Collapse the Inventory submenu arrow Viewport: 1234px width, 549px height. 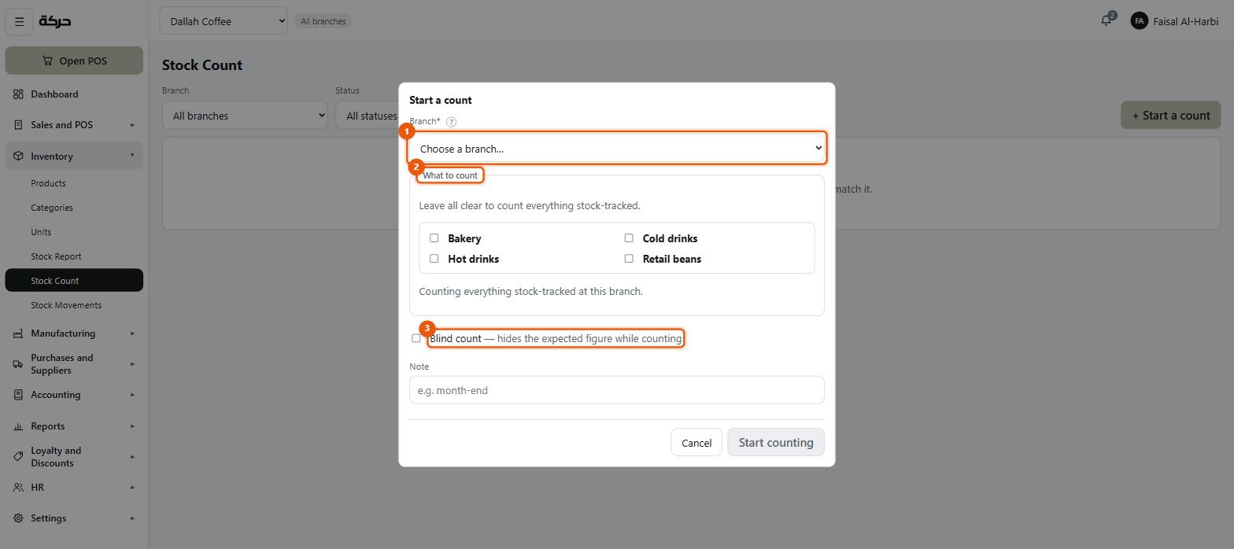point(132,156)
